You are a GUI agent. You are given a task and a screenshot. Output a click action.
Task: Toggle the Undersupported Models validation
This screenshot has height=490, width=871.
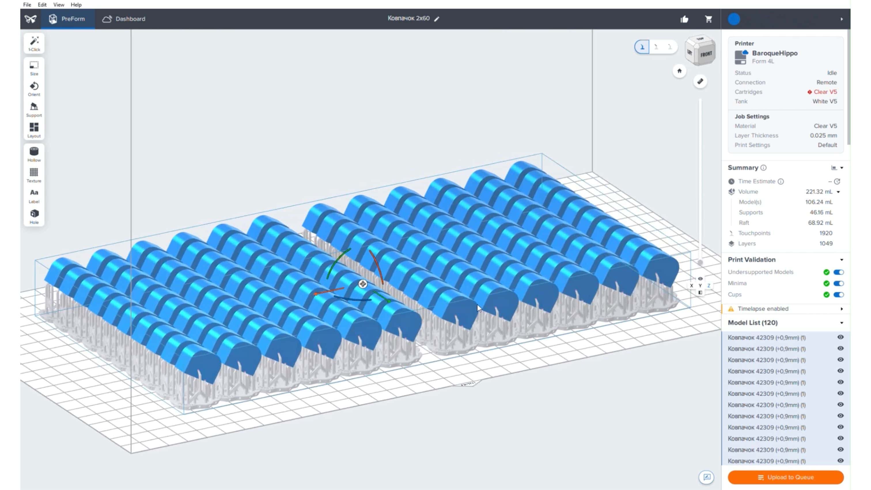coord(839,272)
